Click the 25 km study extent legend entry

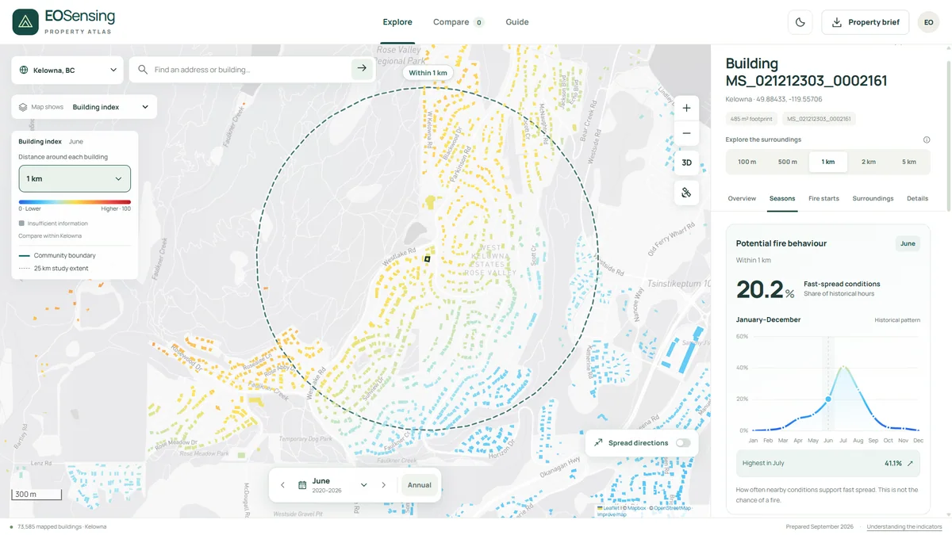tap(54, 268)
